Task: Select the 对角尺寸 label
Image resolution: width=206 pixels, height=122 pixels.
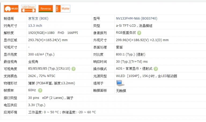Action: coord(10,26)
